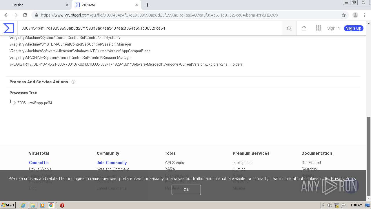Click the Process And Service Actions info icon
371x209 pixels.
tap(73, 82)
